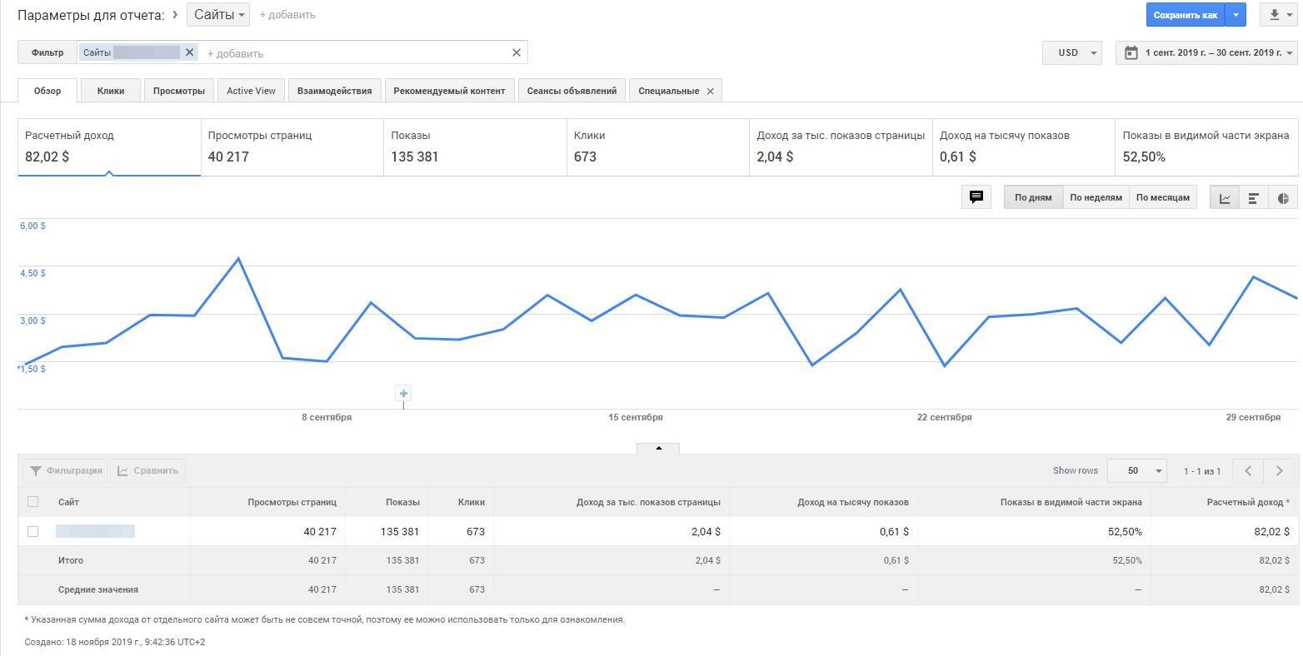Switch to the Рекомендуемый контент tab
This screenshot has height=656, width=1303.
pyautogui.click(x=450, y=91)
